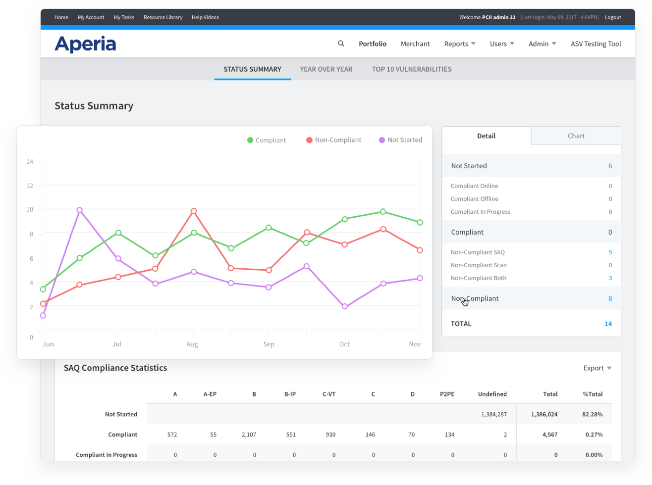Click the Not Started count of 6
652x485 pixels.
pos(610,166)
